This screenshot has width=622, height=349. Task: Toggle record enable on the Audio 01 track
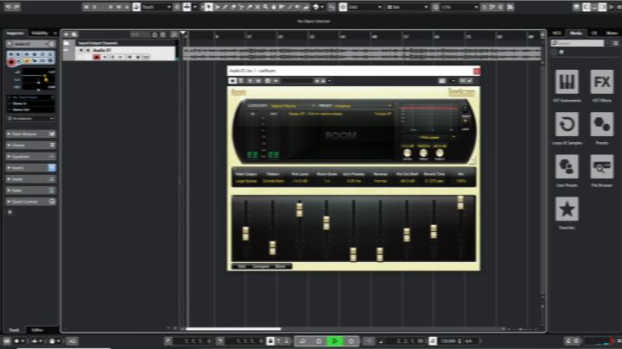click(97, 57)
